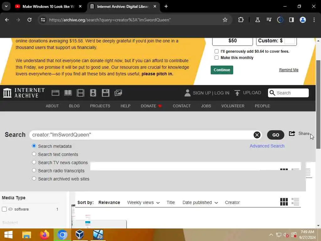Image resolution: width=321 pixels, height=241 pixels.
Task: Open VirtualBox from the taskbar
Action: tap(80, 235)
